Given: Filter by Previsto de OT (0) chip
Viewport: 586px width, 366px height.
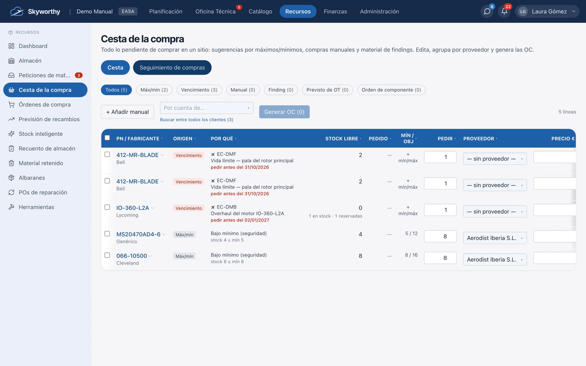Looking at the screenshot, I should [327, 90].
